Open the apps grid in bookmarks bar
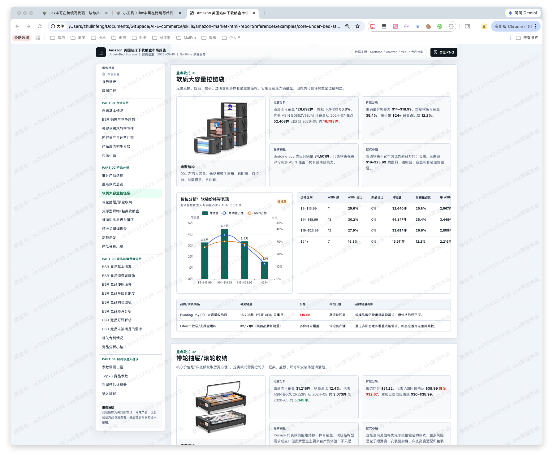The height and width of the screenshot is (459, 553). click(38, 38)
